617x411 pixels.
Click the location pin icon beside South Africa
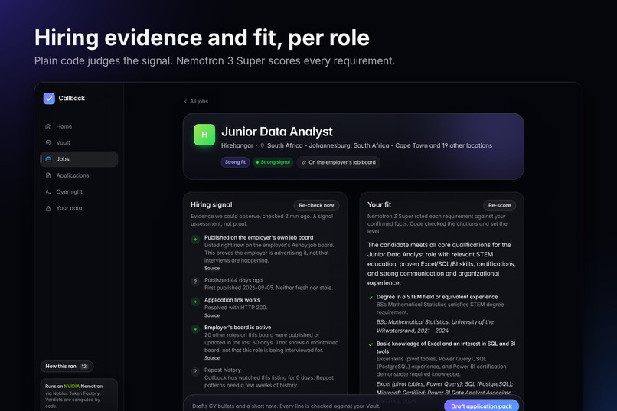point(263,145)
